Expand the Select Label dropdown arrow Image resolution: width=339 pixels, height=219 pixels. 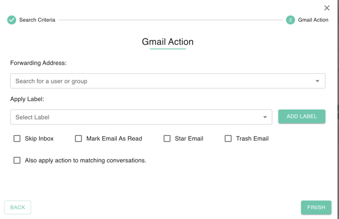[x=265, y=117]
